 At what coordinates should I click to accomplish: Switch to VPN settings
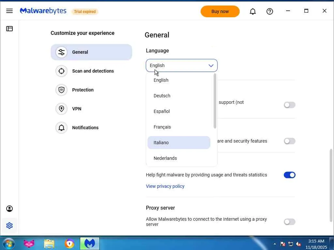(91, 109)
